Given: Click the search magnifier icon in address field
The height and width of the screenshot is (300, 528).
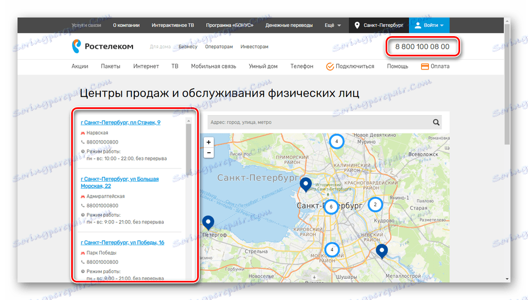Looking at the screenshot, I should (436, 122).
